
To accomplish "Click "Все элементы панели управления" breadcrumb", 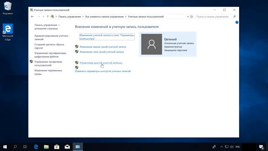I will 104,17.
